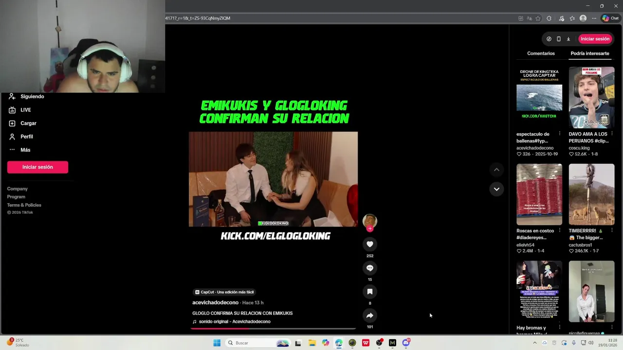Click the CapCut Una edición más fácil tag
The height and width of the screenshot is (350, 623).
coord(224,292)
